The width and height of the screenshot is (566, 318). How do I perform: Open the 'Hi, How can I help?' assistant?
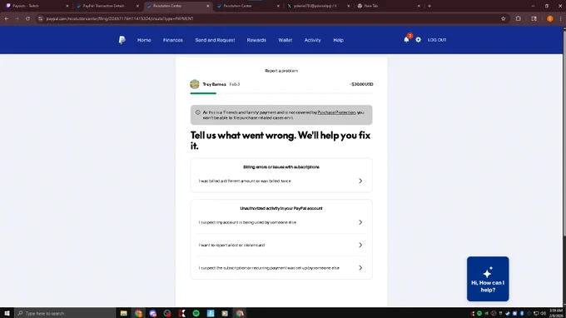[x=488, y=279]
